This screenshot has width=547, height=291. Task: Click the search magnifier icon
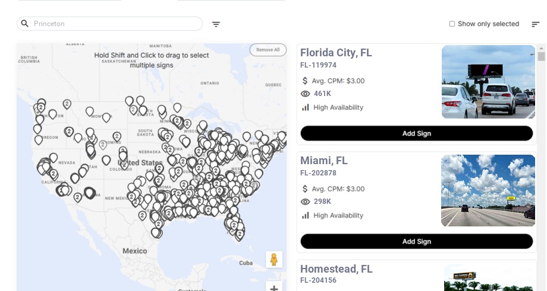[25, 24]
